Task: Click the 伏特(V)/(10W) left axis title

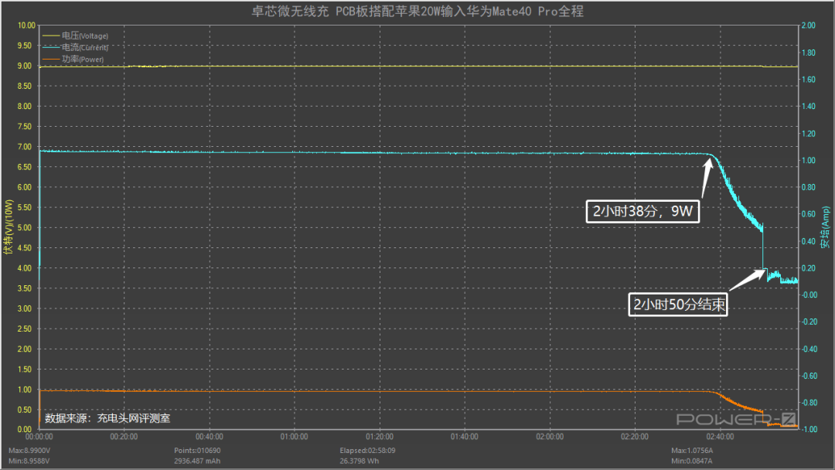Action: [8, 226]
